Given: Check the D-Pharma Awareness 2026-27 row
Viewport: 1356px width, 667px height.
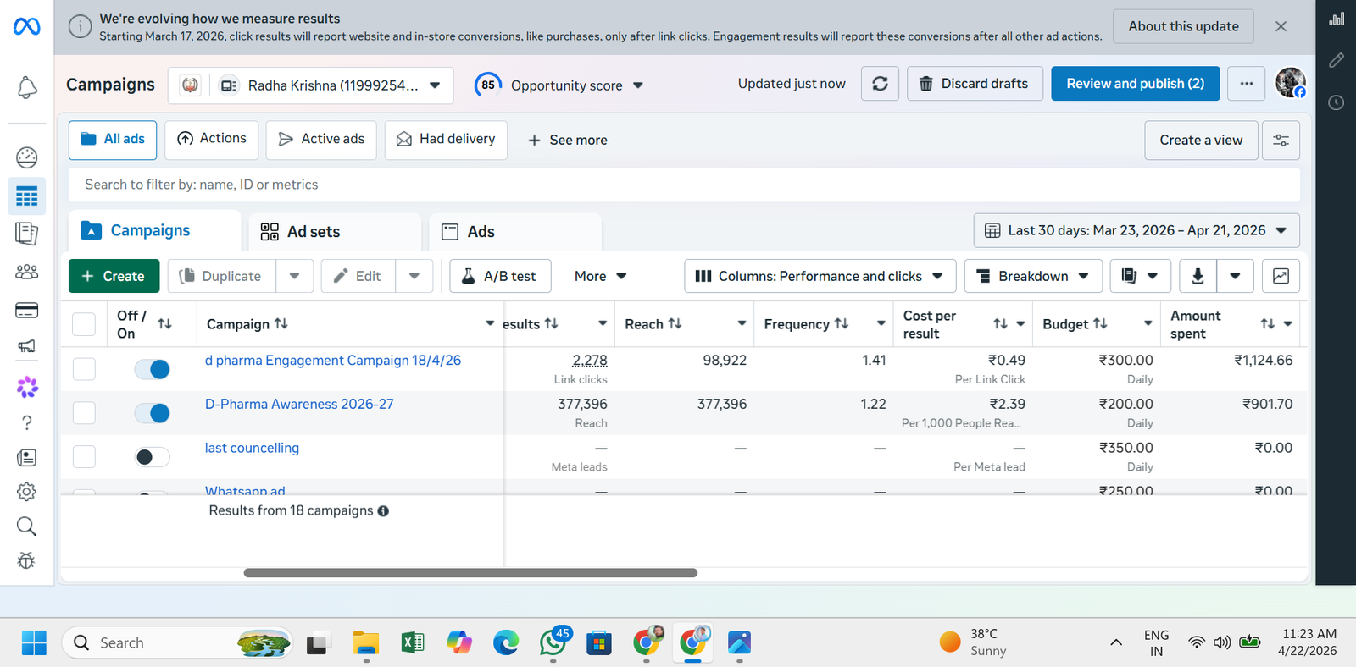Looking at the screenshot, I should click(84, 413).
